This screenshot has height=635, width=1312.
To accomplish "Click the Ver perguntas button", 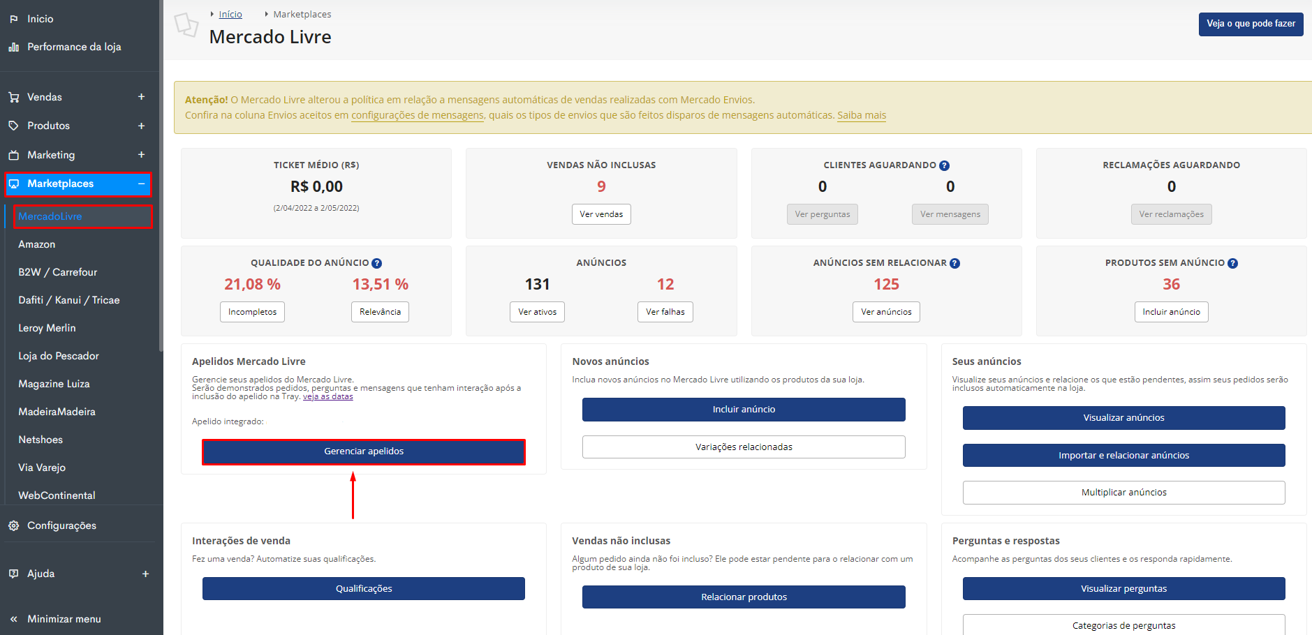I will point(823,214).
